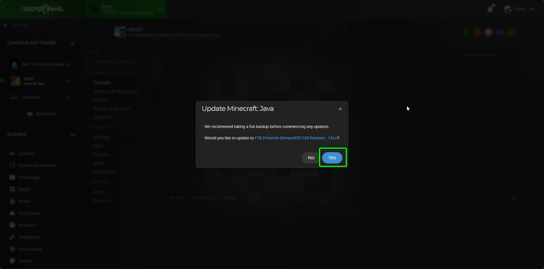Open the Clone instance menu item
The image size is (544, 269).
coord(99,192)
